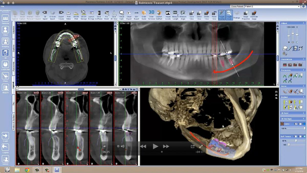
Task: Play the Romexis Teaser video
Action: 155,146
